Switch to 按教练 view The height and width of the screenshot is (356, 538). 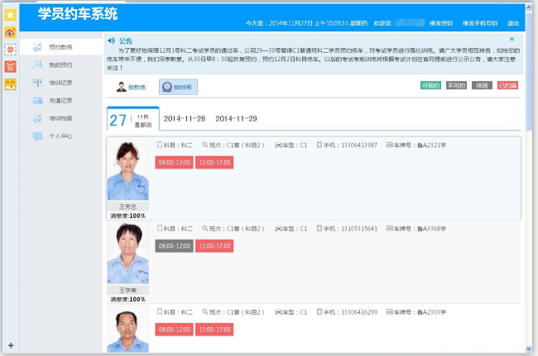pos(131,87)
